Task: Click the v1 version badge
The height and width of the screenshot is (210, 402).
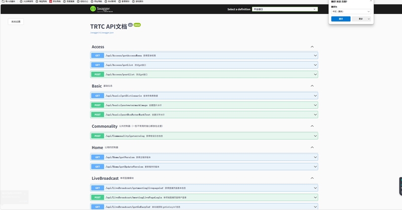Action: point(130,25)
